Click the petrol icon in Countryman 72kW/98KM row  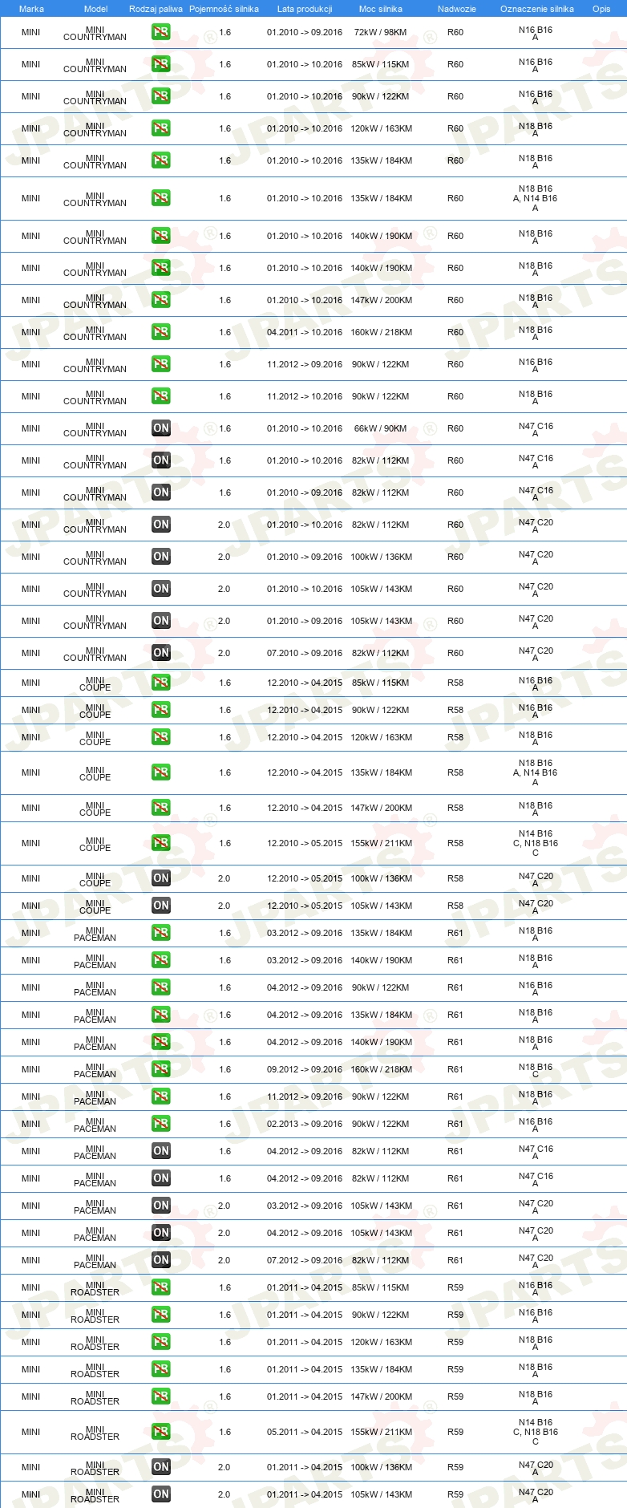point(161,32)
